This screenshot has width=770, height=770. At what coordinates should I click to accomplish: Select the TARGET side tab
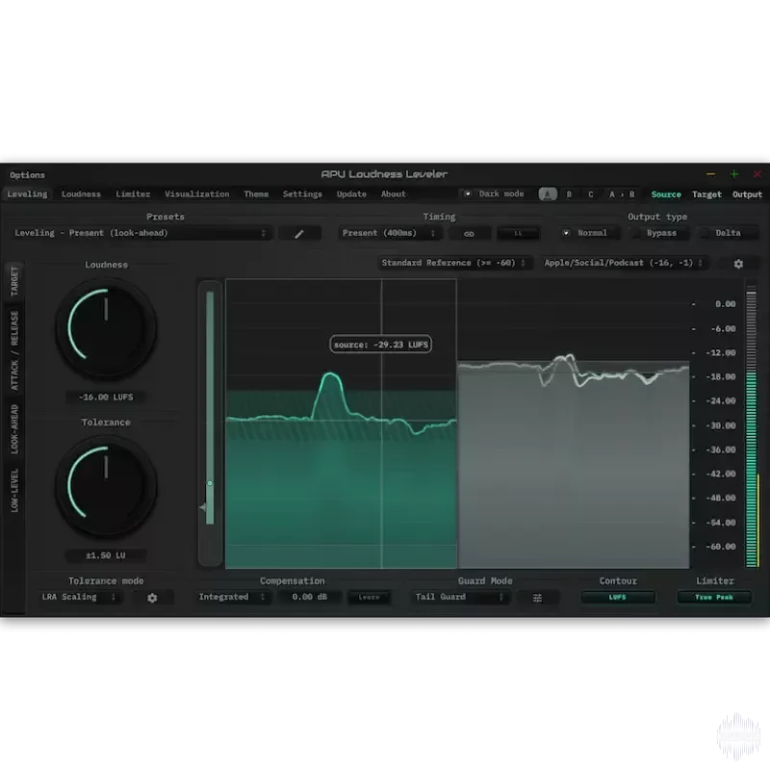[14, 281]
